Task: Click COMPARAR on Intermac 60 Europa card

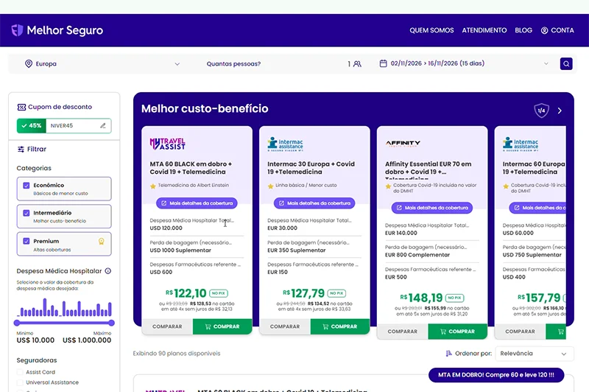Action: pos(520,332)
